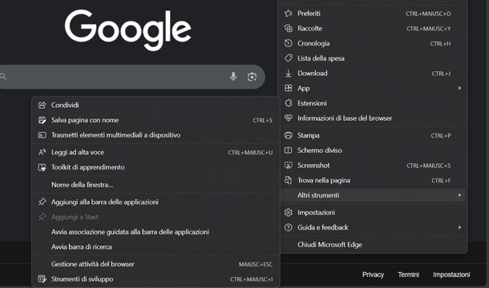489x288 pixels.
Task: Click the Privacy footer link
Action: pyautogui.click(x=373, y=274)
